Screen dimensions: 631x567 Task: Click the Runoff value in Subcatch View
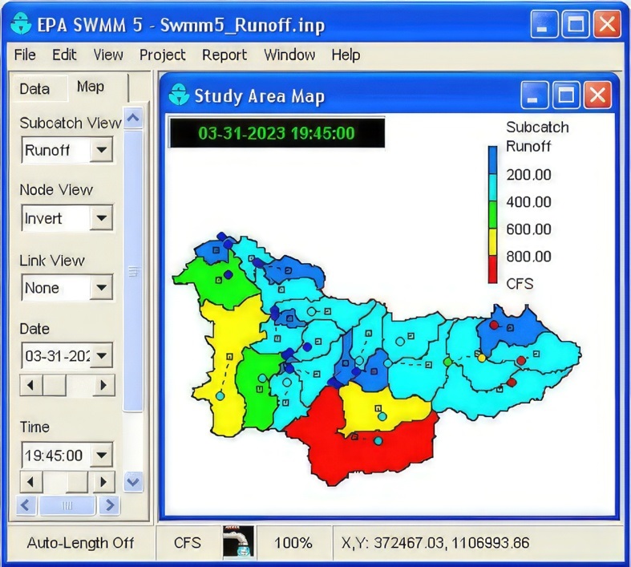[47, 150]
